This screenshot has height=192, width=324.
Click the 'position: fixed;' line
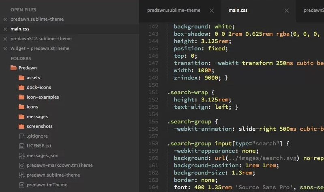click(x=201, y=49)
